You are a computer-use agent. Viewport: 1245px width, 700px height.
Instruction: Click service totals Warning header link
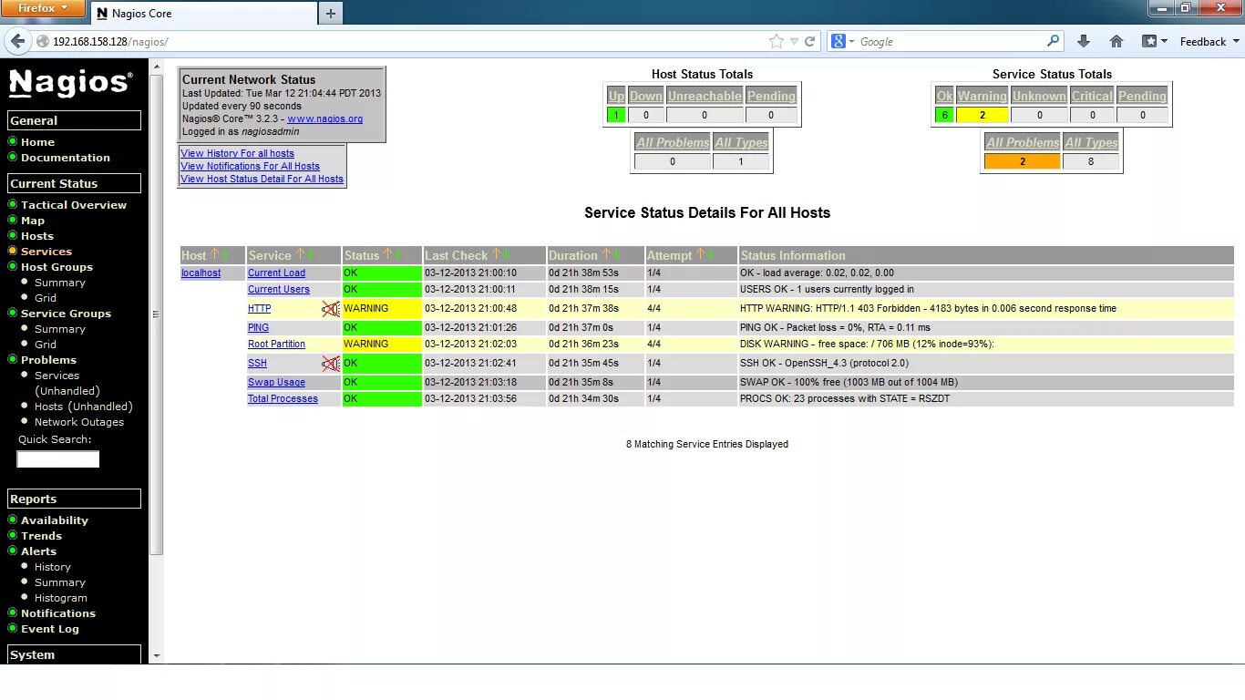(x=982, y=96)
